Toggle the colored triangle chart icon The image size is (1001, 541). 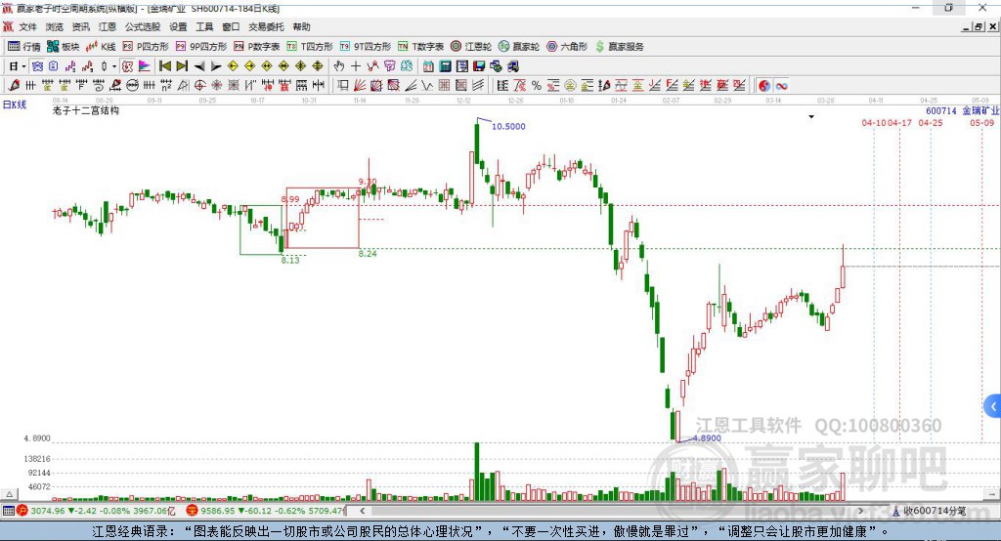(145, 66)
